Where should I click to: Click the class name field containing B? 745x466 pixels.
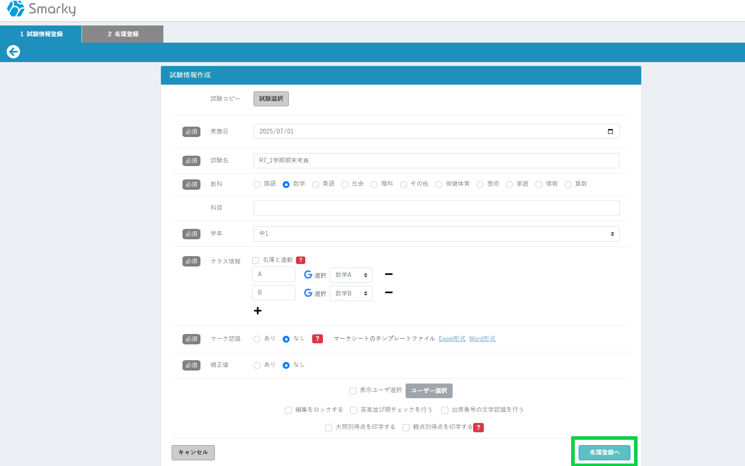[x=274, y=292]
